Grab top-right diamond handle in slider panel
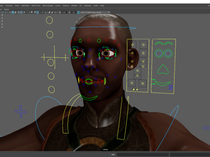Viewport: 210px width, 157px height. 143,45
